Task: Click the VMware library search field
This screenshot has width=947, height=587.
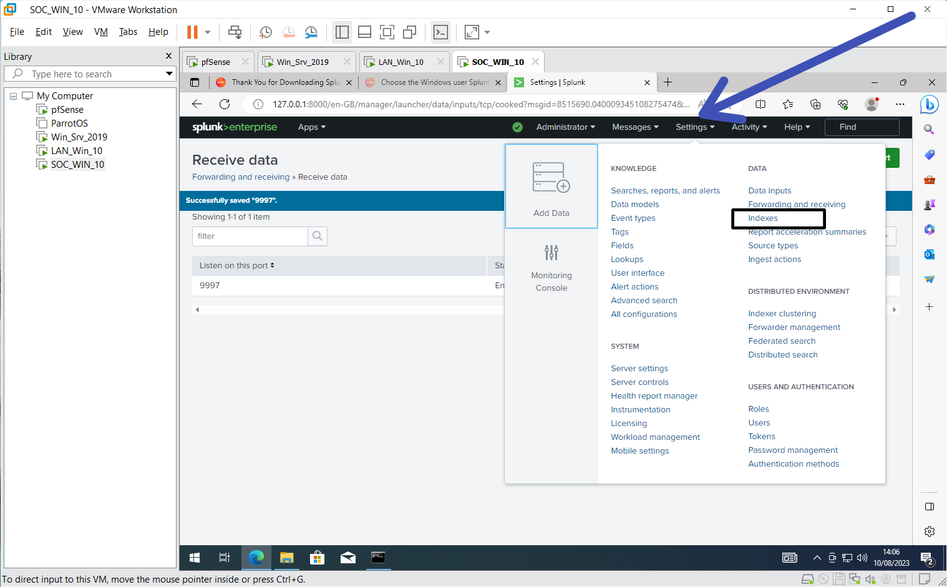Action: pyautogui.click(x=90, y=74)
